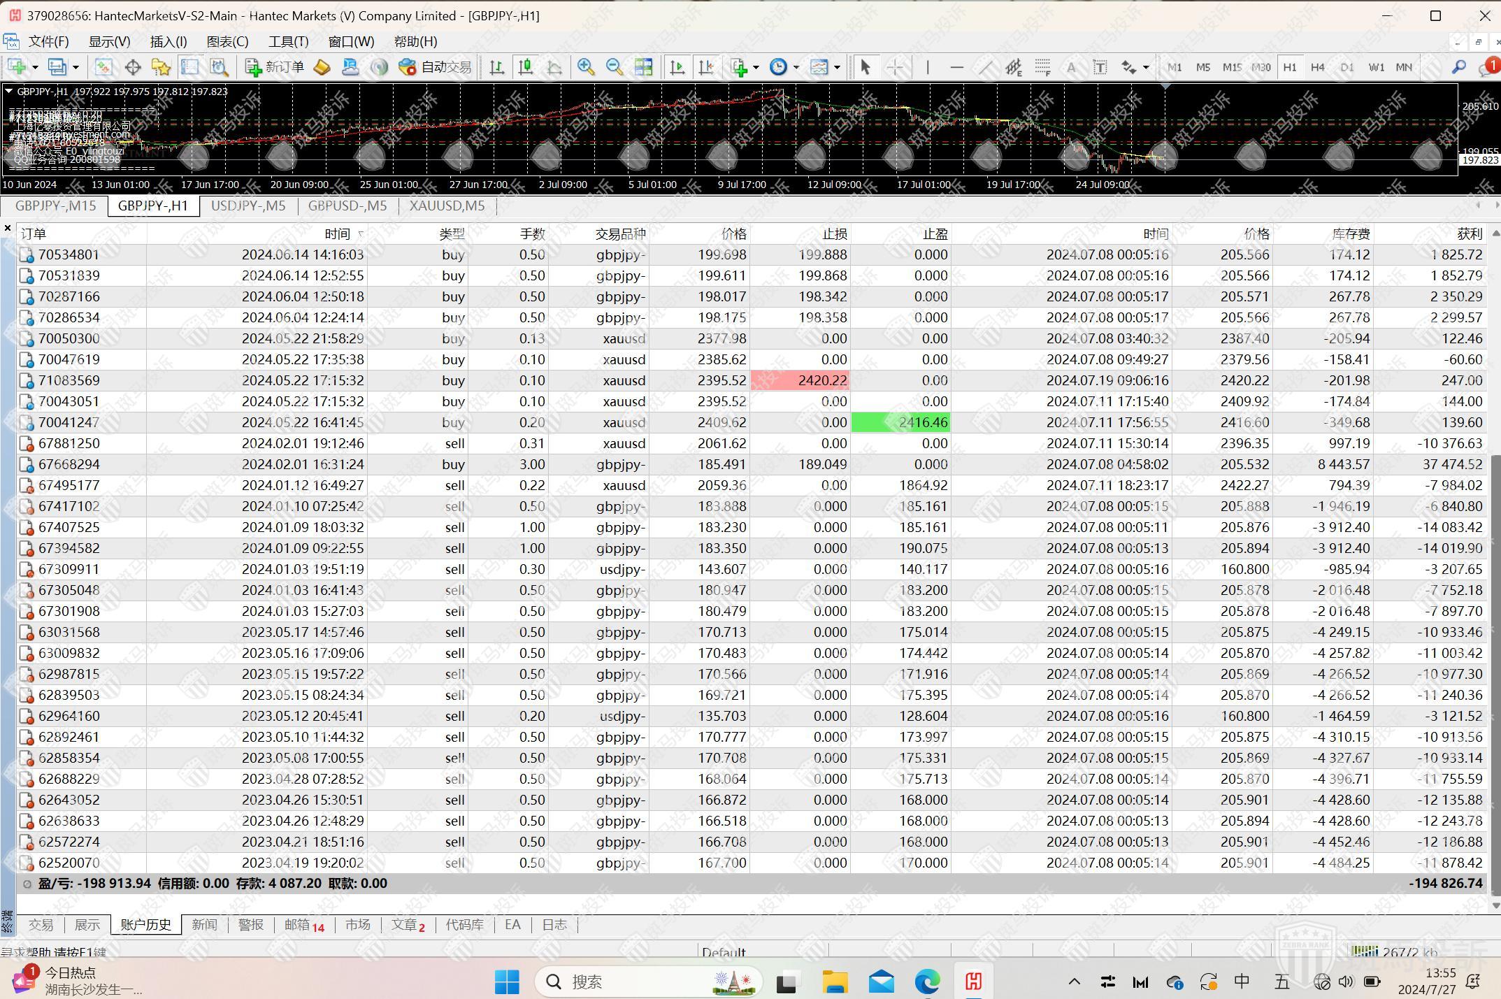The width and height of the screenshot is (1501, 999).
Task: Click the zoom out chart icon
Action: tap(614, 67)
